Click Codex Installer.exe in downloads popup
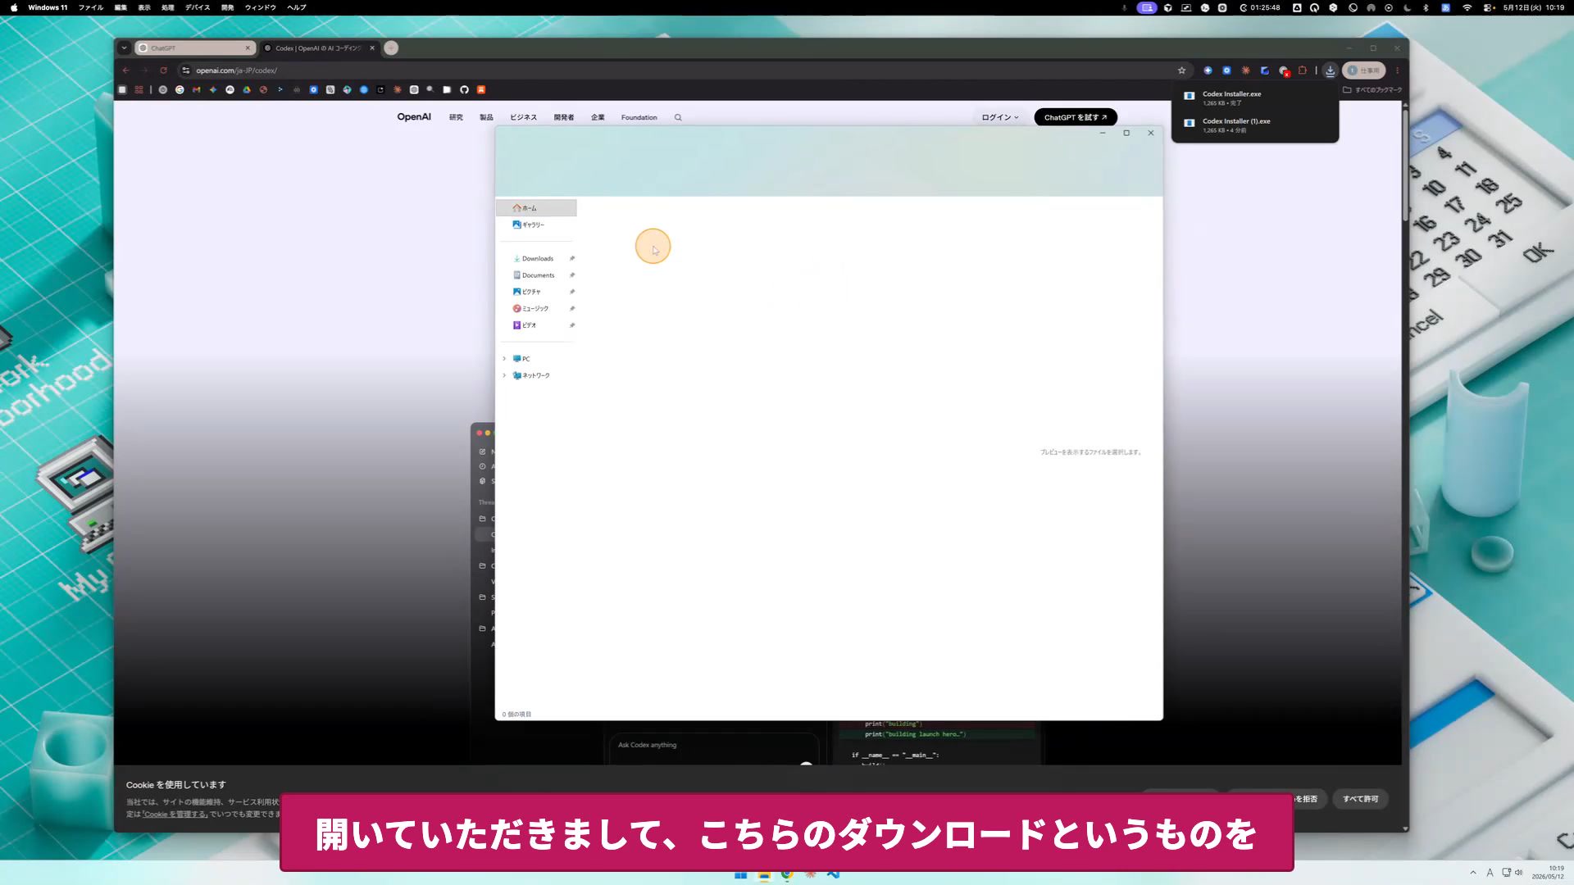The width and height of the screenshot is (1574, 885). [1254, 98]
